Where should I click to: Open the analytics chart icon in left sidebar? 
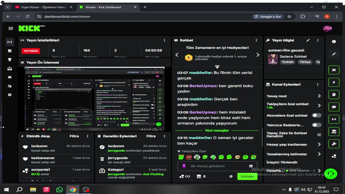tap(10, 51)
